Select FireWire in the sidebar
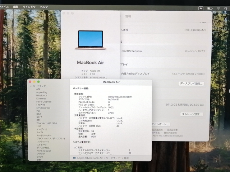The width and height of the screenshot is (230, 172). click(41, 105)
